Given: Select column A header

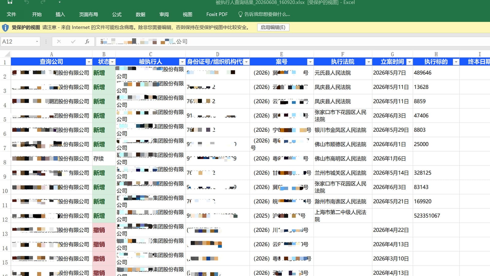Looking at the screenshot, I should pyautogui.click(x=51, y=54).
